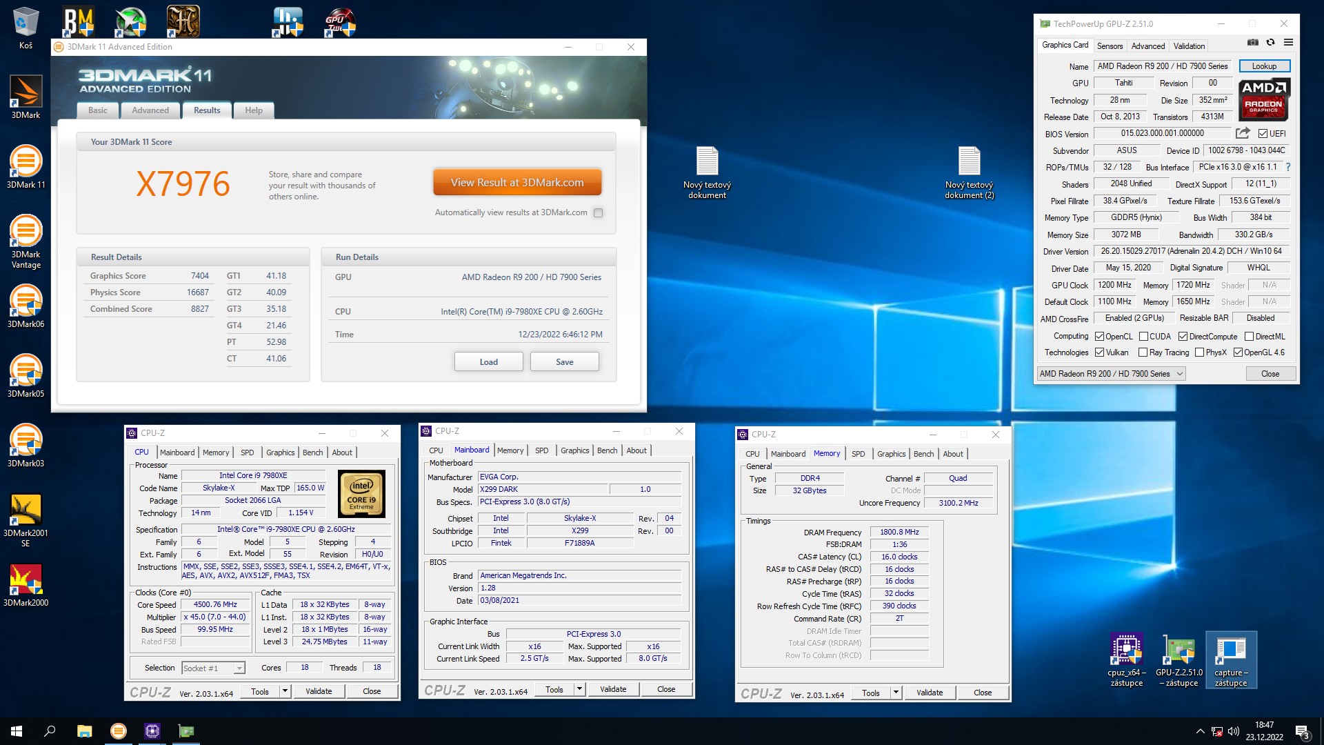Open the Socket #1 selection dropdown
The image size is (1324, 745).
[212, 668]
